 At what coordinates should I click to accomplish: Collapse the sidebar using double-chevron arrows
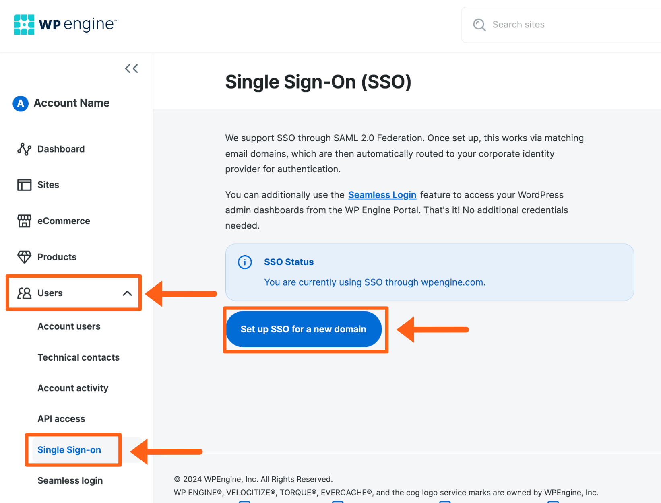pyautogui.click(x=131, y=68)
